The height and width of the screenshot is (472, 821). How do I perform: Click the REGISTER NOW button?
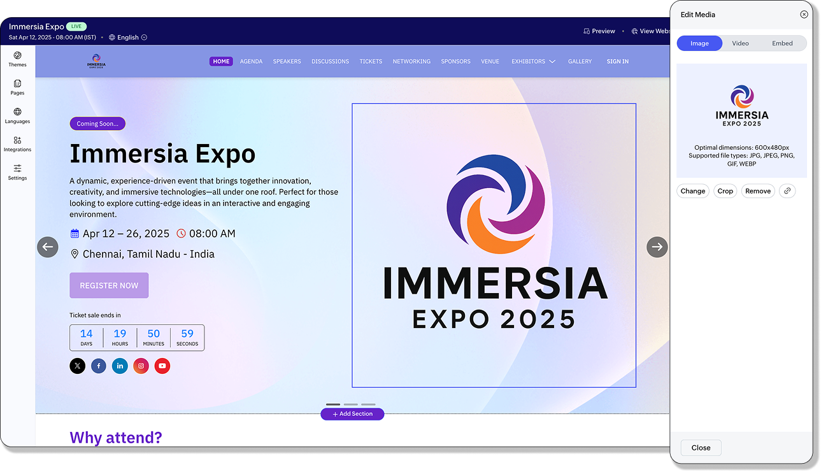(x=109, y=285)
